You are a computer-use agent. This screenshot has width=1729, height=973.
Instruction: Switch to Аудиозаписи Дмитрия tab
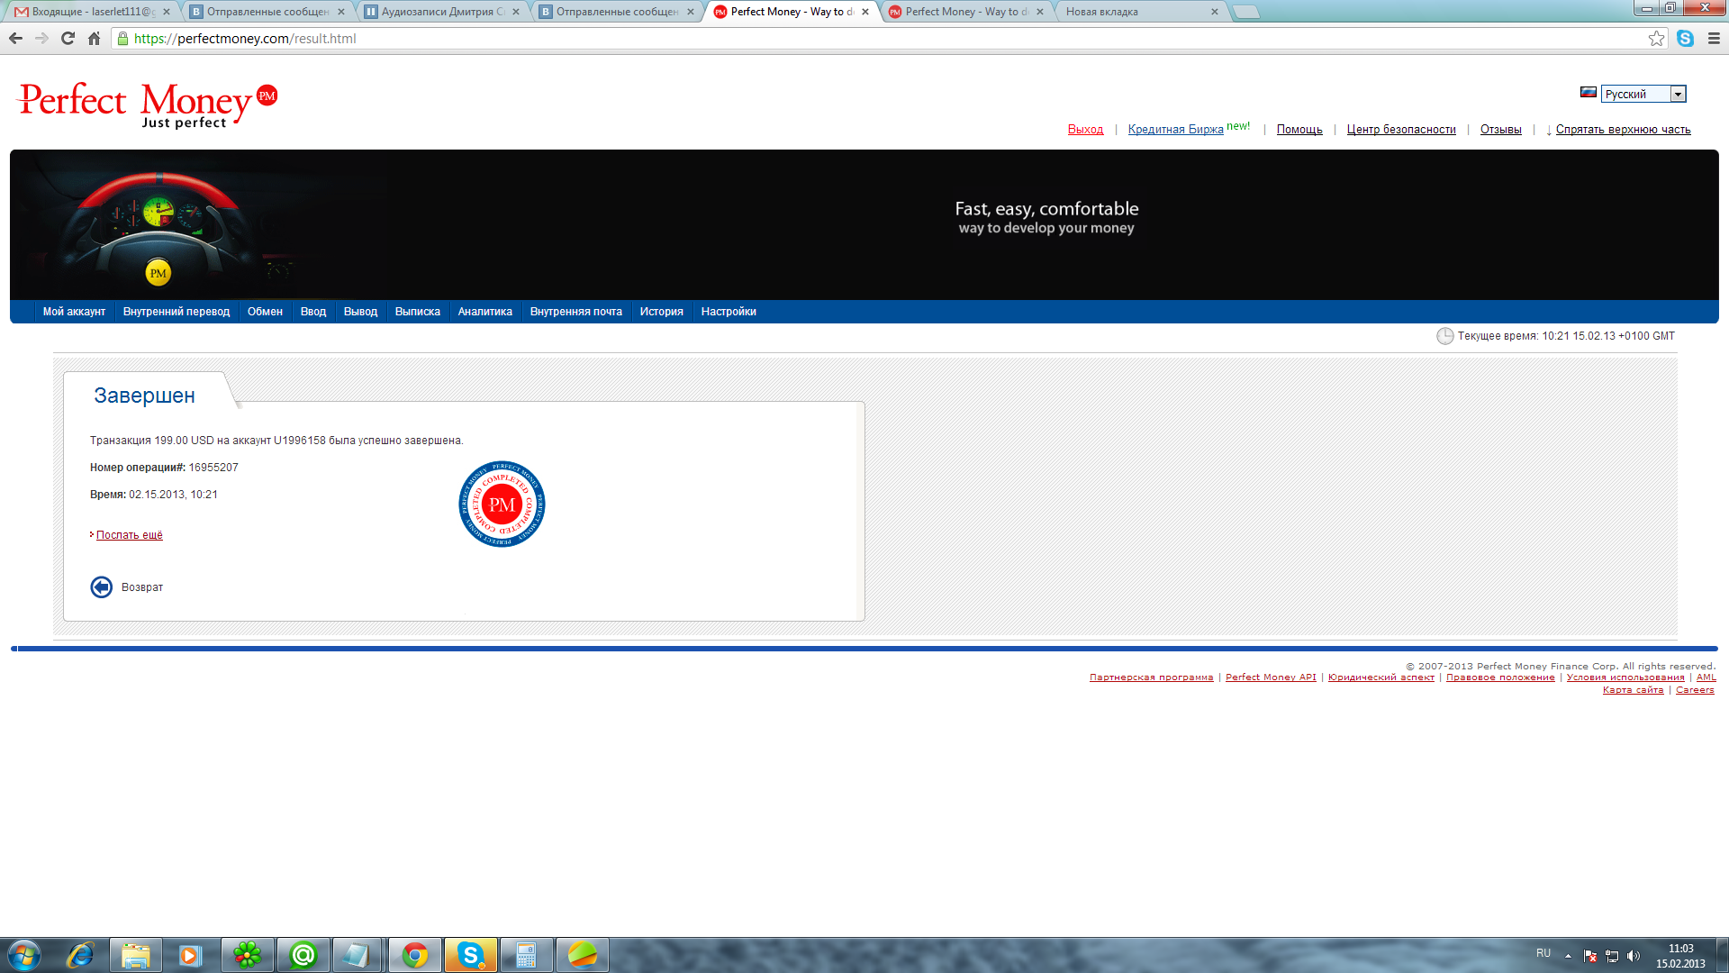441,12
